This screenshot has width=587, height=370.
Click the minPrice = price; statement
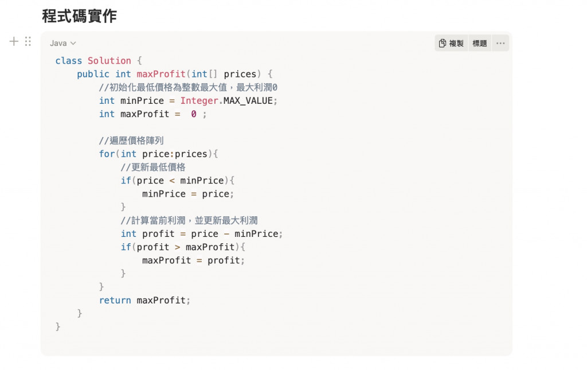click(188, 194)
